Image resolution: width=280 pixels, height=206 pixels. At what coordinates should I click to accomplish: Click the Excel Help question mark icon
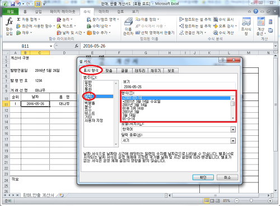[255, 11]
